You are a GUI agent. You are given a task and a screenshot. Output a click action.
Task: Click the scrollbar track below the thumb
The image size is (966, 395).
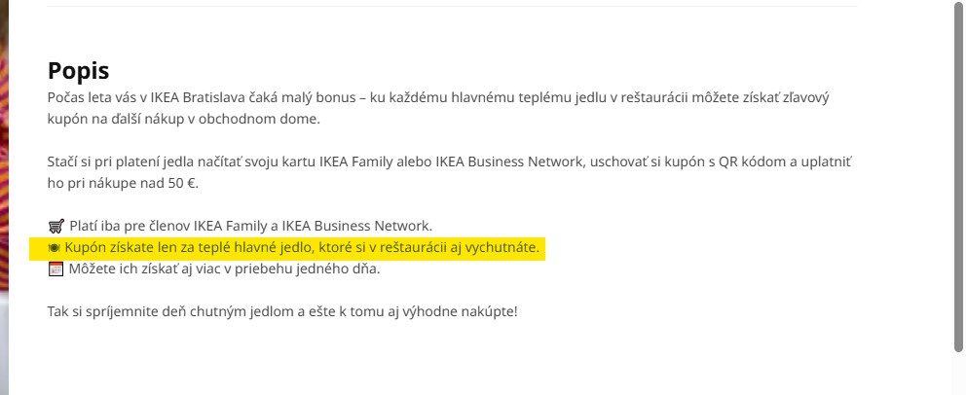click(958, 375)
